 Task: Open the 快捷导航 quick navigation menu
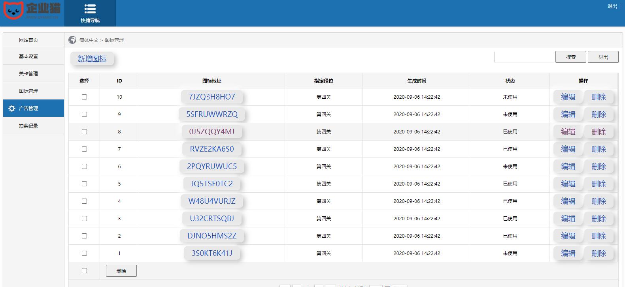click(x=90, y=13)
